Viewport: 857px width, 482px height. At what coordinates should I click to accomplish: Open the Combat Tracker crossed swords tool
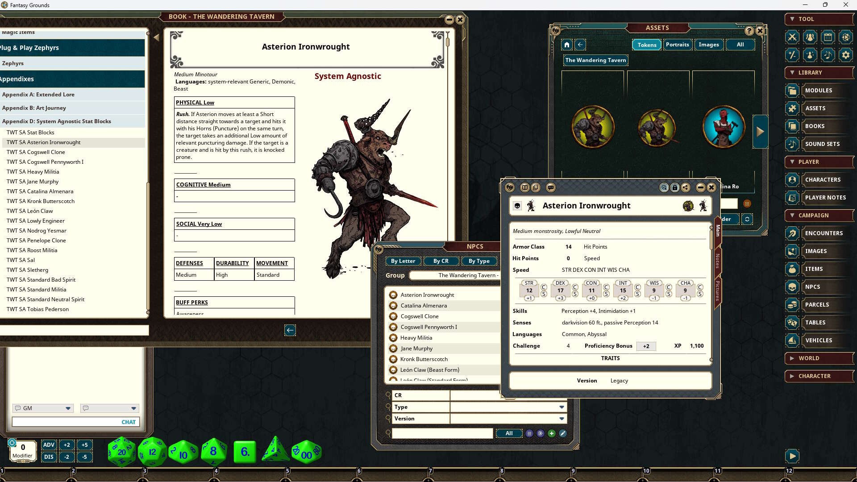point(792,37)
